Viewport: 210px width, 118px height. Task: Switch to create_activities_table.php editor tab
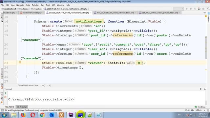pyautogui.click(x=115, y=13)
